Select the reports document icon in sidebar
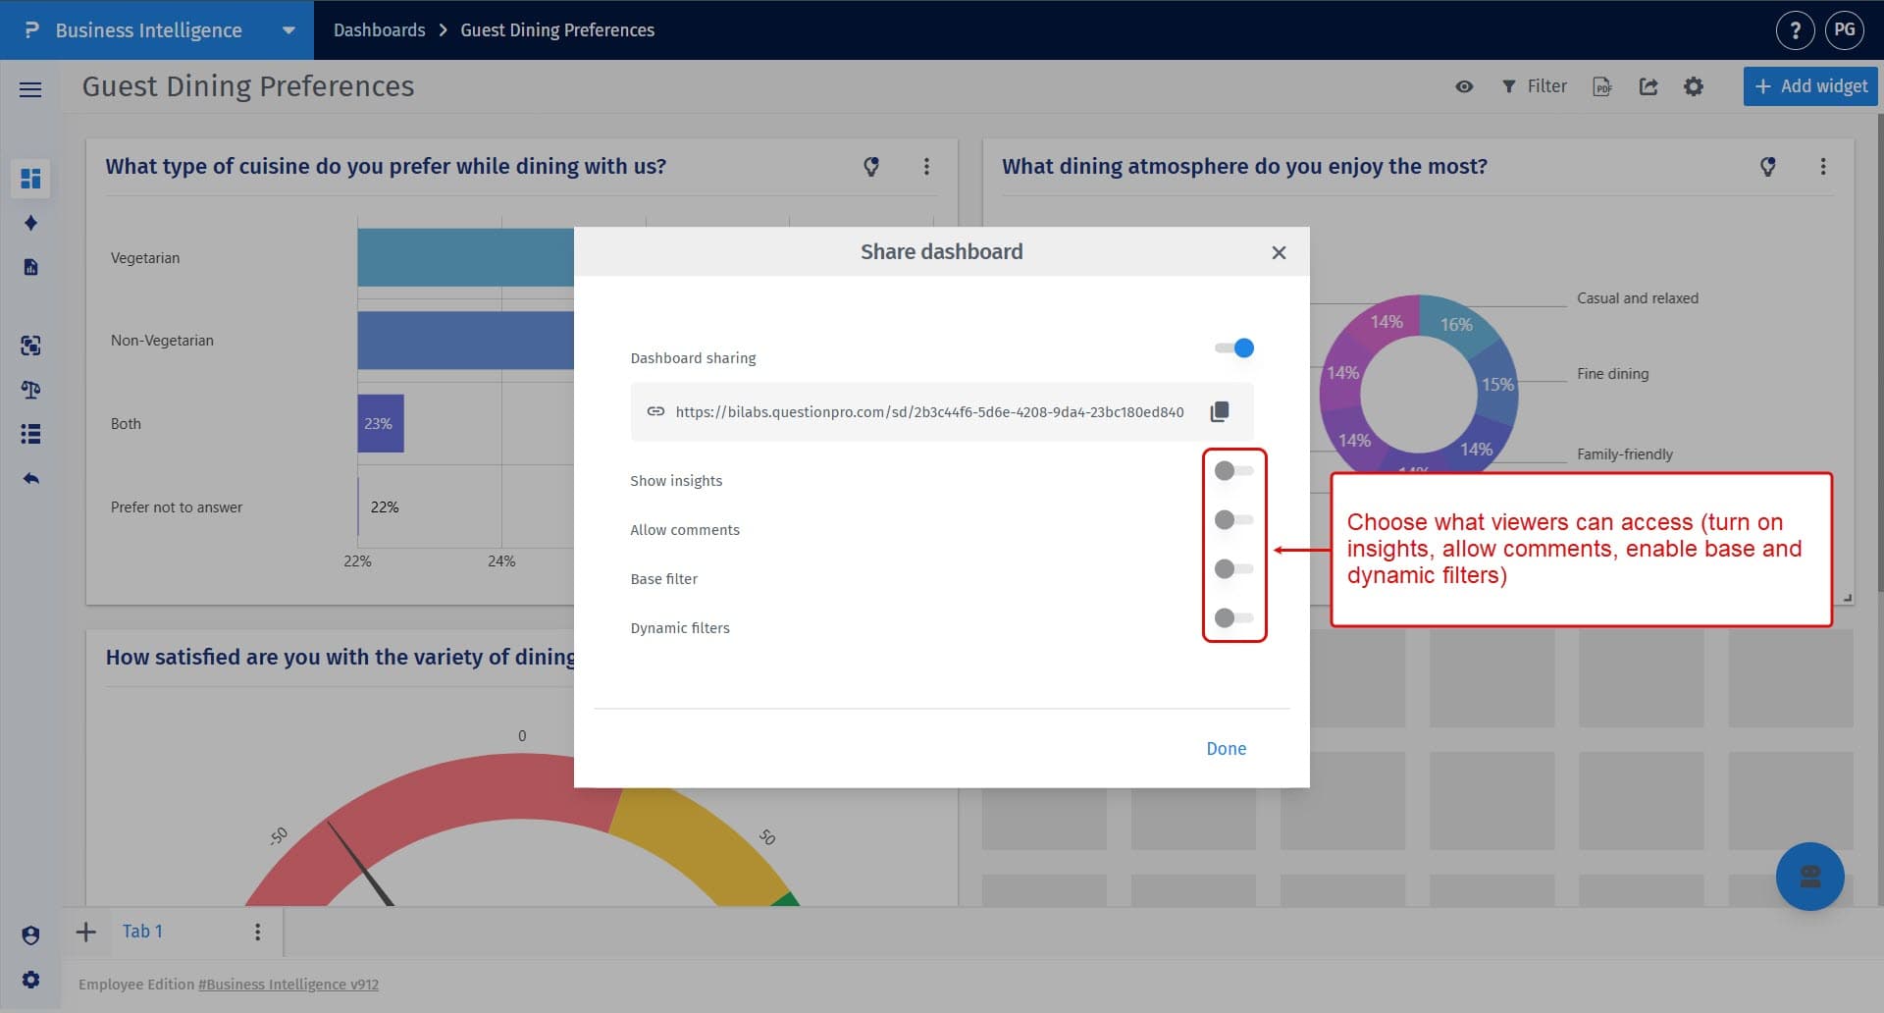The image size is (1884, 1013). coord(30,266)
